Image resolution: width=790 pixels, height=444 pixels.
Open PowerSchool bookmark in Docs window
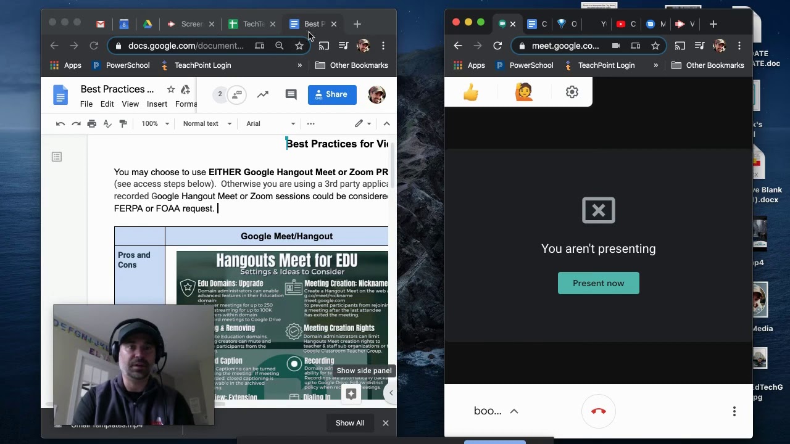(x=120, y=65)
